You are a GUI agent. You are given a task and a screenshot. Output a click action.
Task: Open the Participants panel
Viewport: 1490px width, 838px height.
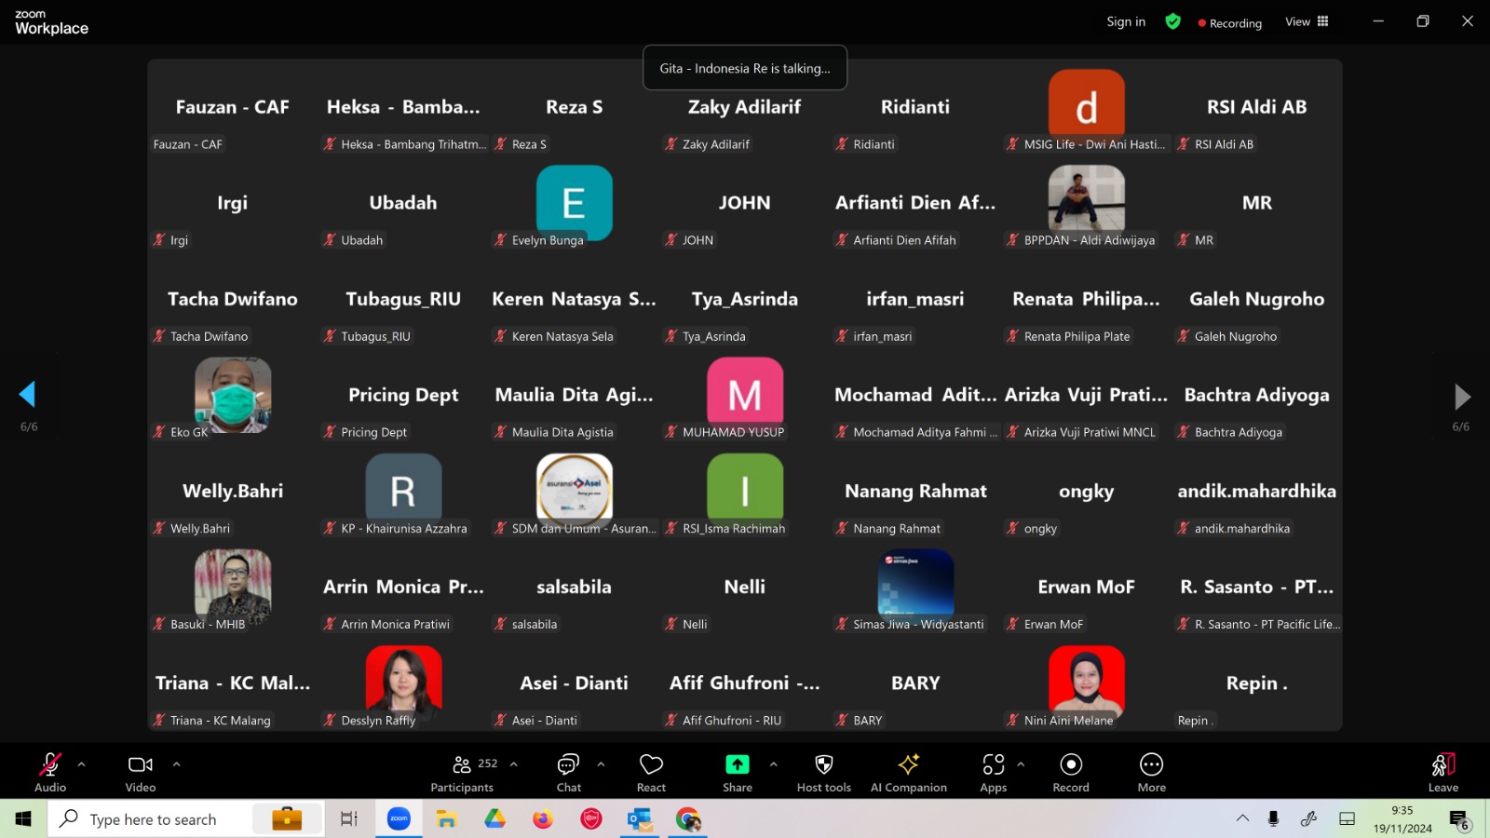[x=462, y=773]
